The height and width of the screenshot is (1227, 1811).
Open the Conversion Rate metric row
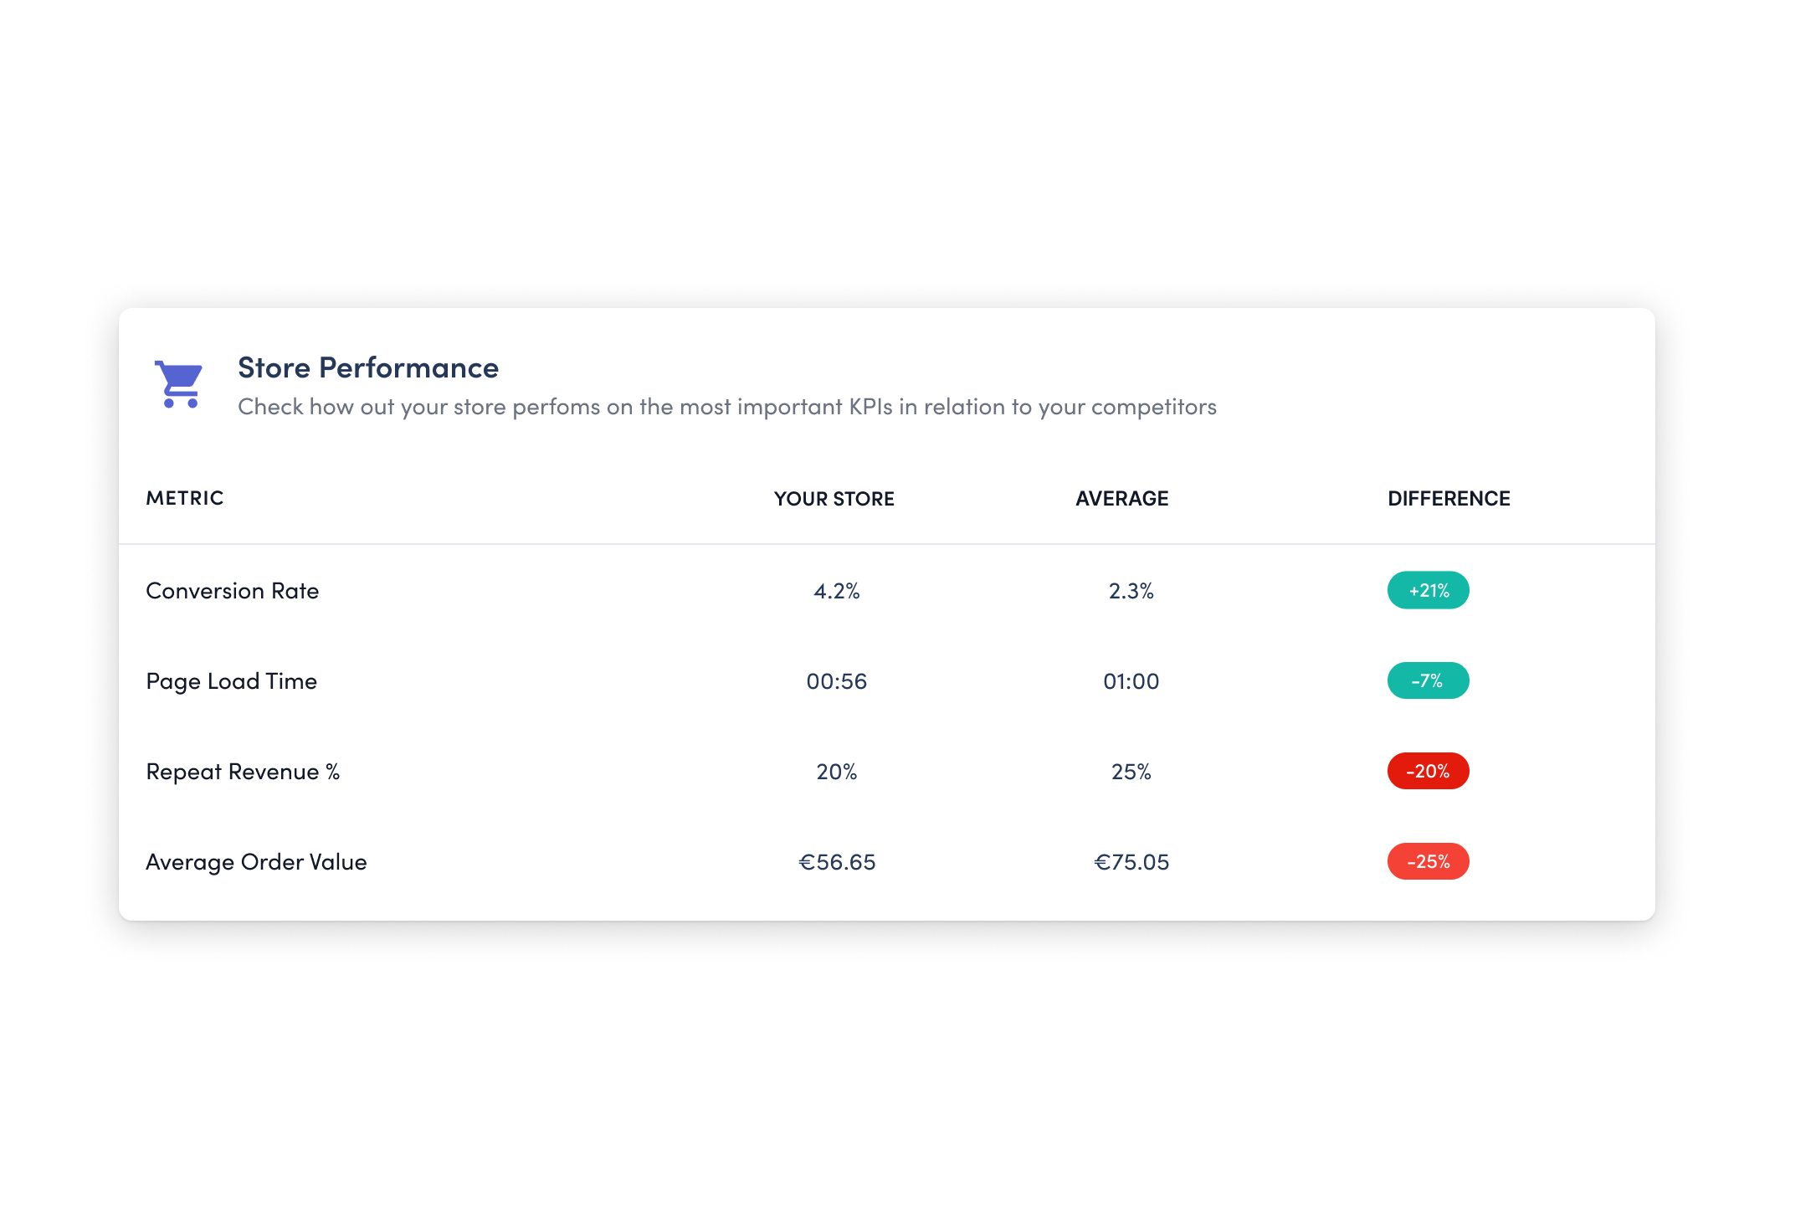pyautogui.click(x=887, y=591)
